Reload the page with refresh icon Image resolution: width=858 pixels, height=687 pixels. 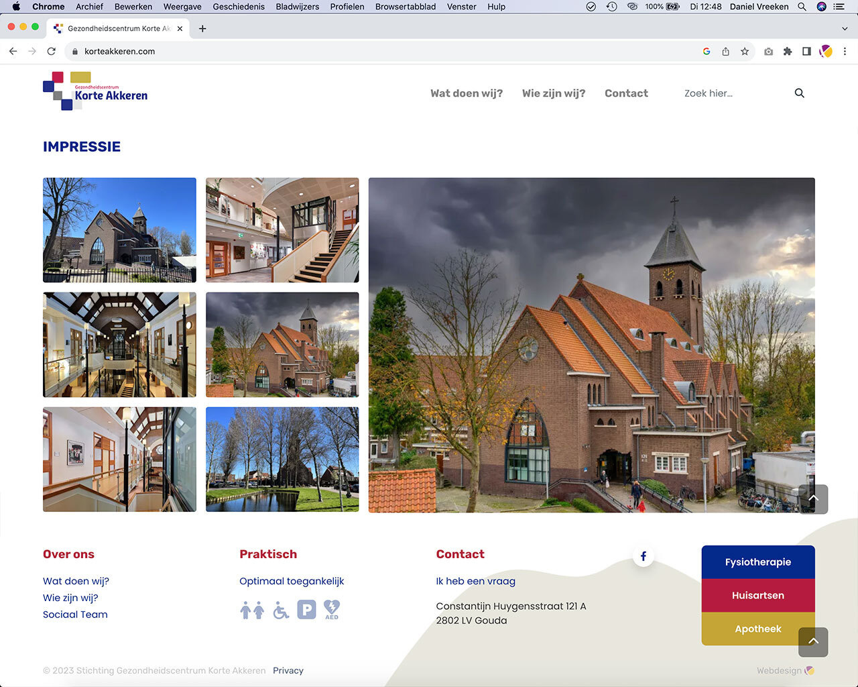click(51, 51)
